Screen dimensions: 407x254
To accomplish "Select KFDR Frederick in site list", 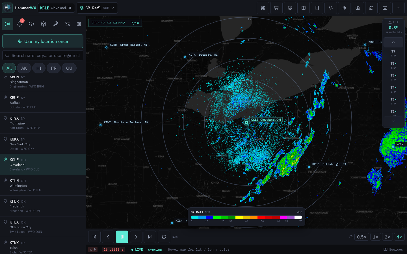I will pos(43,206).
